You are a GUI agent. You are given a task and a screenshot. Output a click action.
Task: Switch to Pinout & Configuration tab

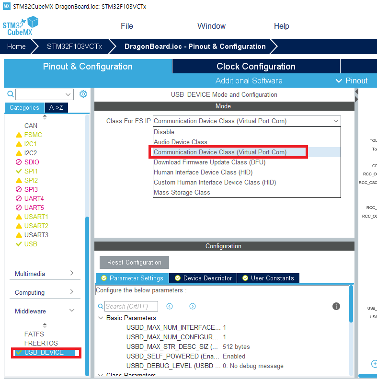88,66
